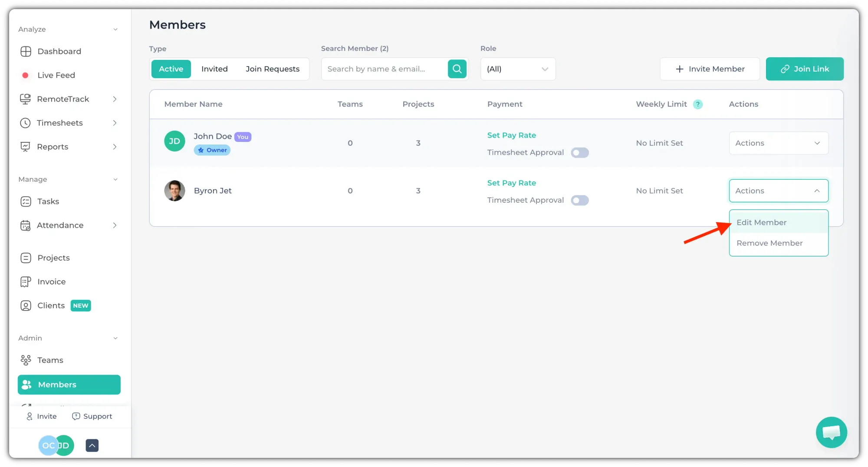Open the Live Feed red dot item
868x467 pixels.
tap(56, 75)
